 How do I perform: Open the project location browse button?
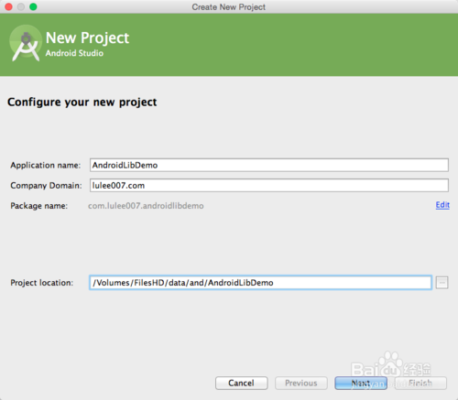point(442,283)
